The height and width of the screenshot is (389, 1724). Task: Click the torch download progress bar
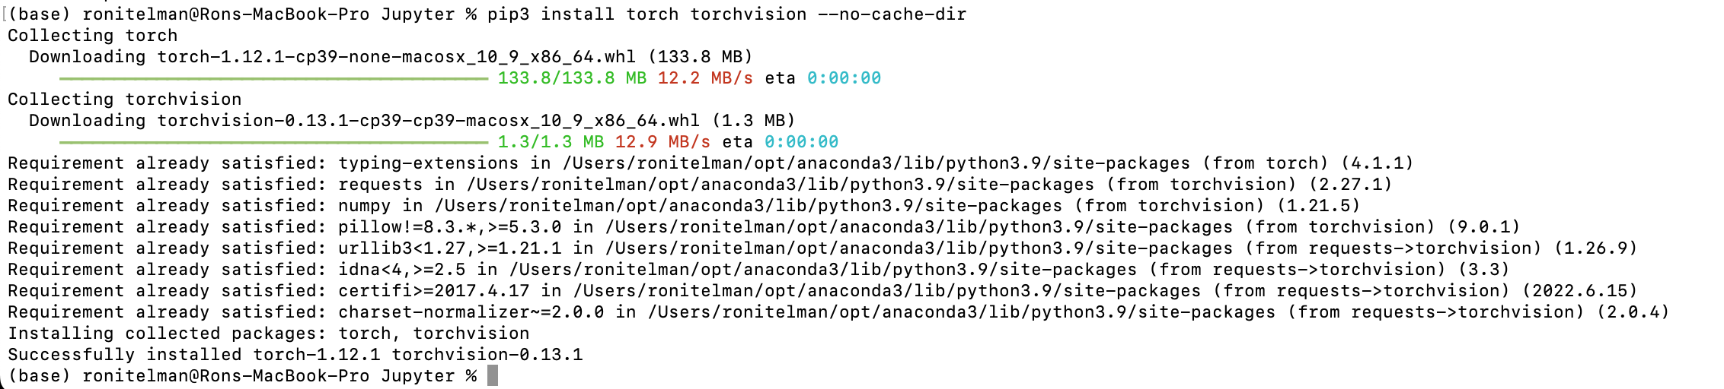click(x=273, y=78)
